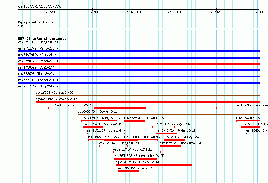This screenshot has height=183, width=268.
Task: Click ruler position 77372800
Action: 51,12
